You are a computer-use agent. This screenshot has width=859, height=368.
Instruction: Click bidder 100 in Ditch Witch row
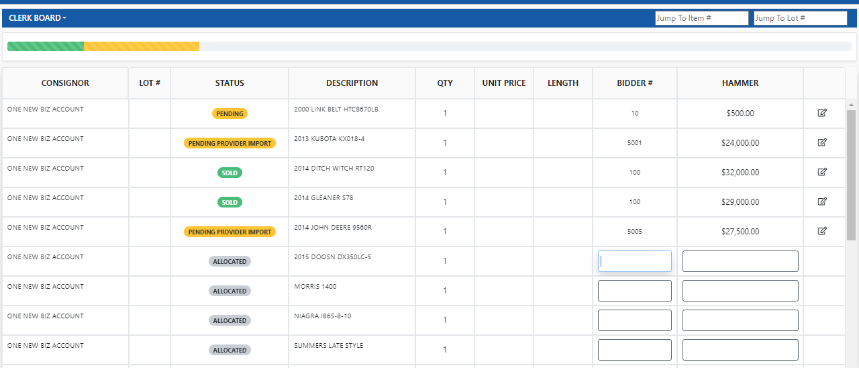tap(635, 173)
